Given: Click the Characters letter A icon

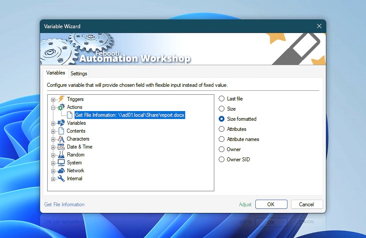Looking at the screenshot, I should pyautogui.click(x=61, y=139).
